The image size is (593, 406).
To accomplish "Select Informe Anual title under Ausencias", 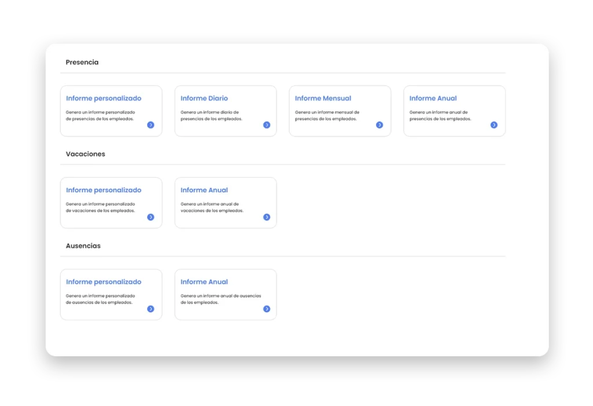I will (204, 282).
